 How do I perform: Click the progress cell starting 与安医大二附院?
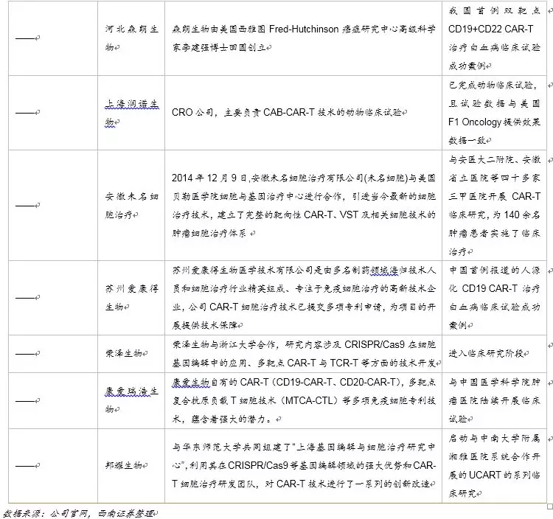pyautogui.click(x=494, y=206)
